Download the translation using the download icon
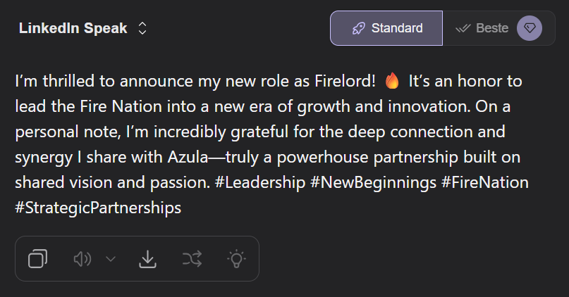The width and height of the screenshot is (569, 297). click(147, 259)
